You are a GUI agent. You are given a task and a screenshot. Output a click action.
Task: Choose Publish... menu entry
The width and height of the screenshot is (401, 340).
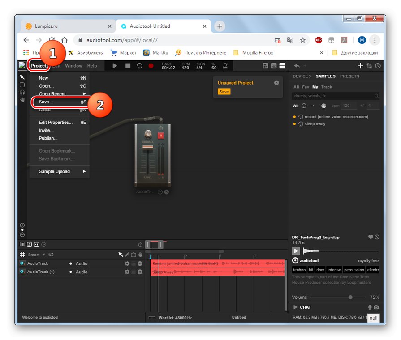pos(60,138)
